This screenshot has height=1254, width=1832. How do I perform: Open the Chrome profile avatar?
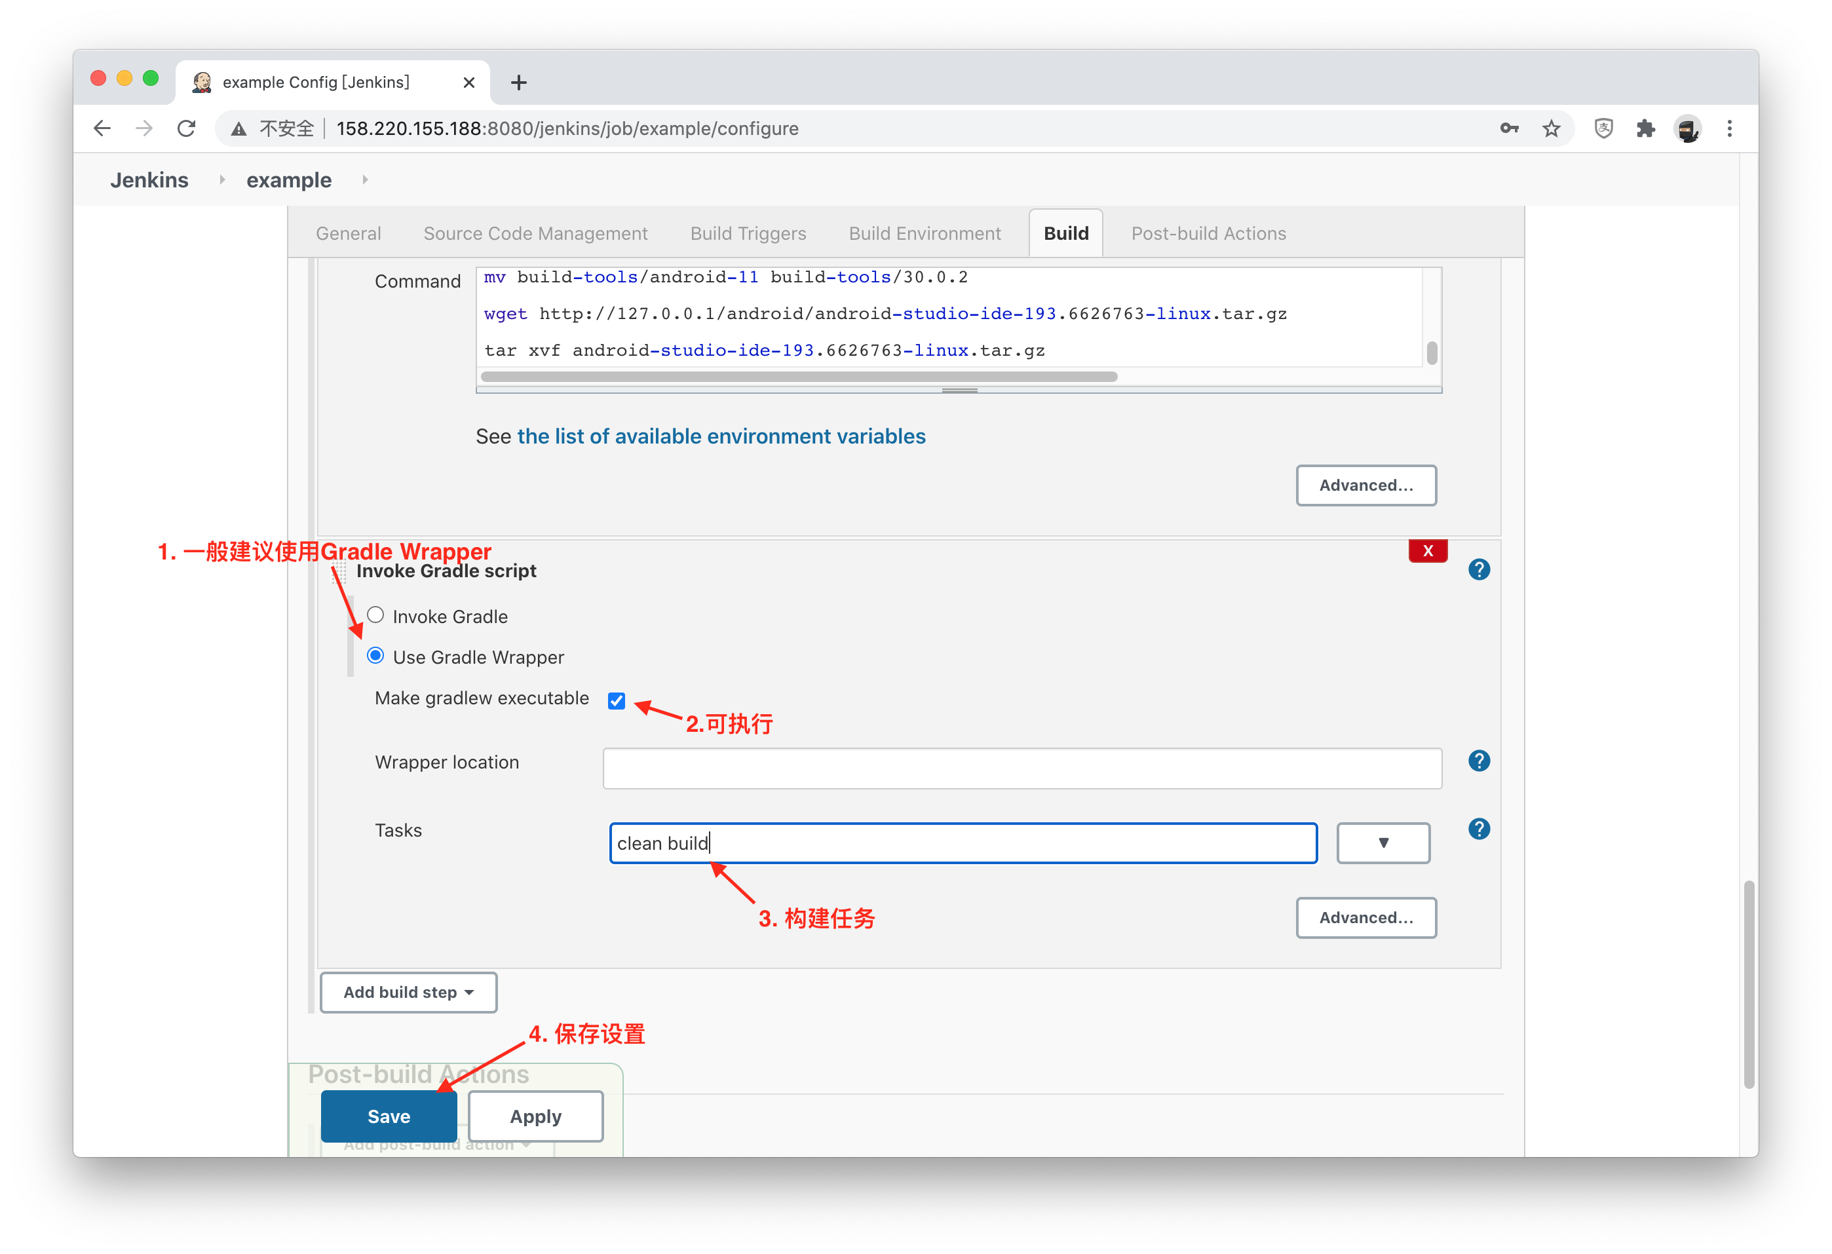1688,128
